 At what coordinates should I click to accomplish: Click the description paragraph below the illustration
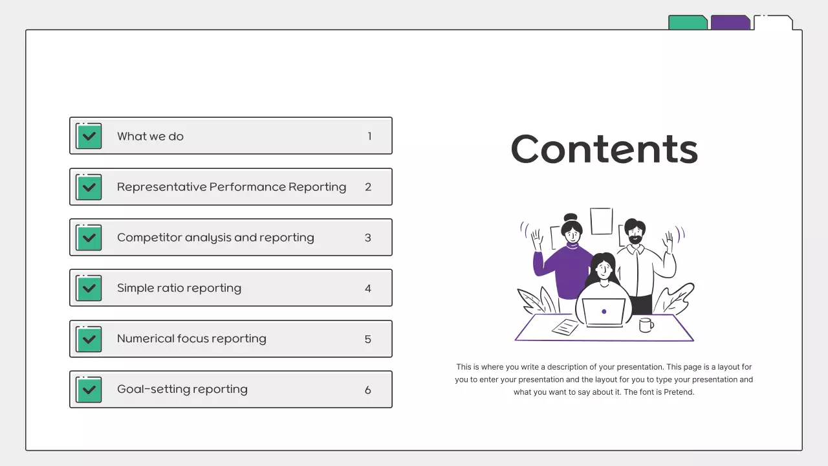pyautogui.click(x=604, y=379)
